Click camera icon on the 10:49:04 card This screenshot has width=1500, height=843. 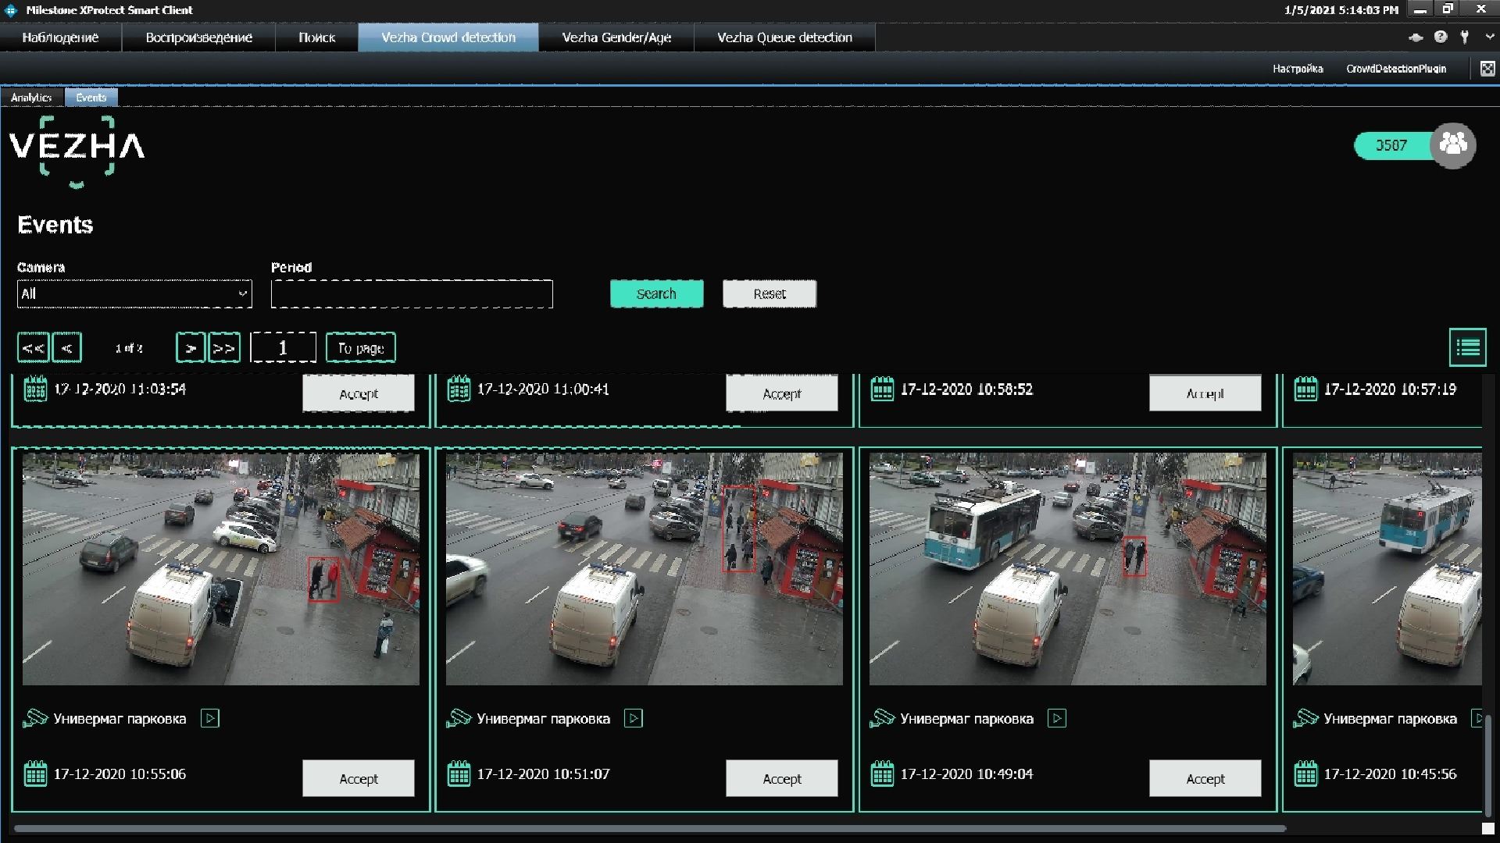point(882,718)
